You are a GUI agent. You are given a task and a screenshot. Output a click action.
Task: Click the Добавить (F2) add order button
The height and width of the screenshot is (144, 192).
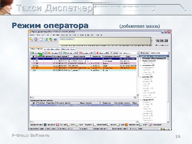38,53
